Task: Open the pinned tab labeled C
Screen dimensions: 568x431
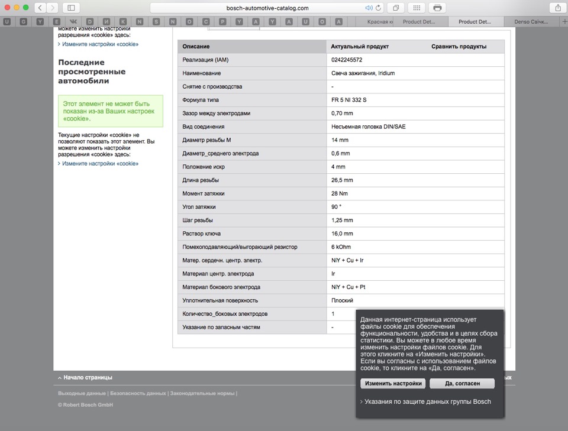Action: [x=206, y=22]
